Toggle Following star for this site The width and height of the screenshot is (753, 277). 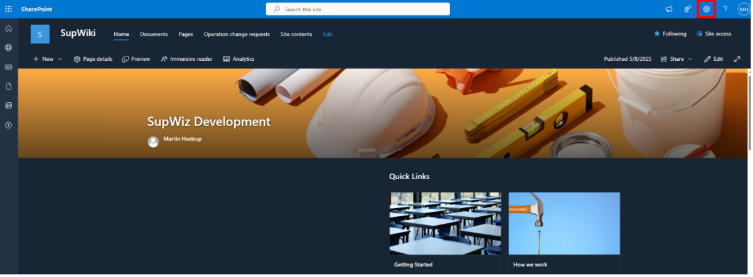point(670,34)
